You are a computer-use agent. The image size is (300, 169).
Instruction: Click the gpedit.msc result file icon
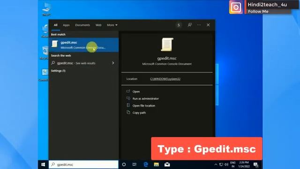click(x=55, y=44)
